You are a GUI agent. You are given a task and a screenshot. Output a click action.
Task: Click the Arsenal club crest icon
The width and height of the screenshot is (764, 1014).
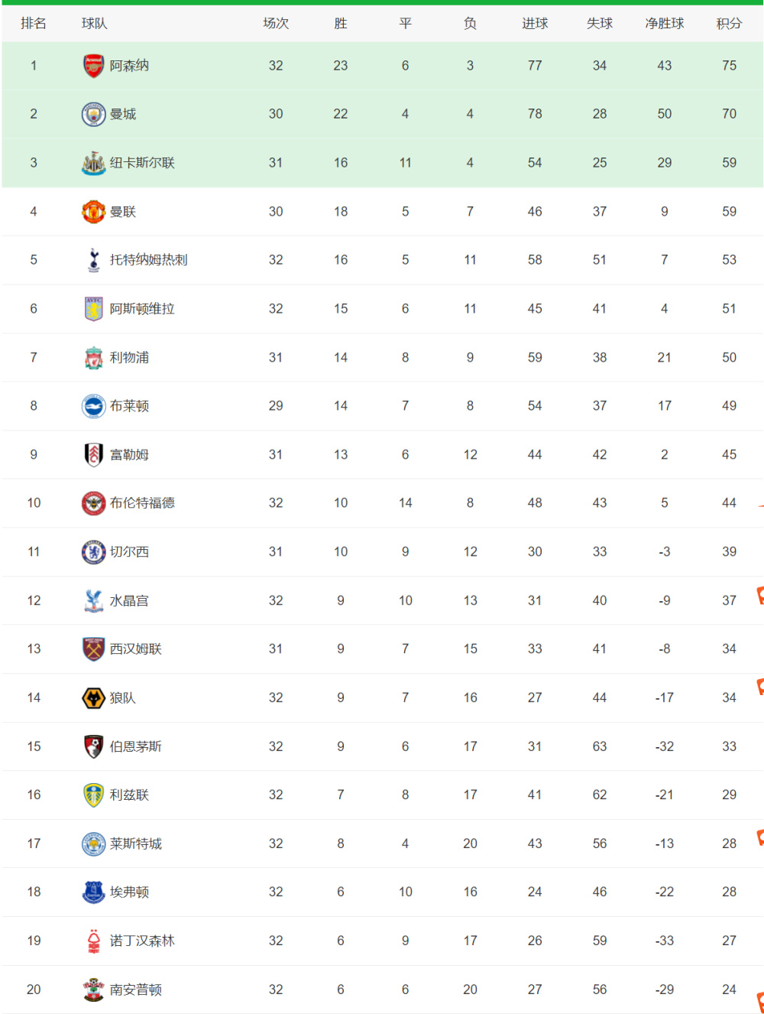click(x=93, y=66)
